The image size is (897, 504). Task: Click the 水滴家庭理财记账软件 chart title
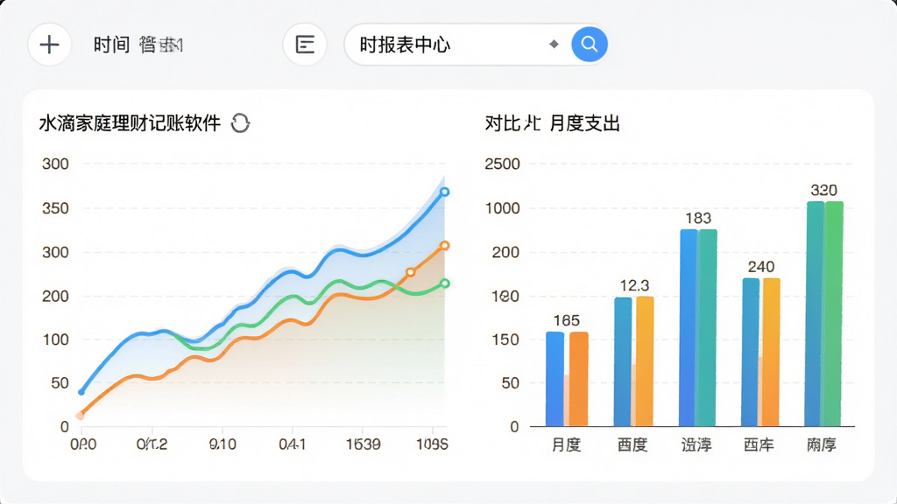pyautogui.click(x=130, y=122)
